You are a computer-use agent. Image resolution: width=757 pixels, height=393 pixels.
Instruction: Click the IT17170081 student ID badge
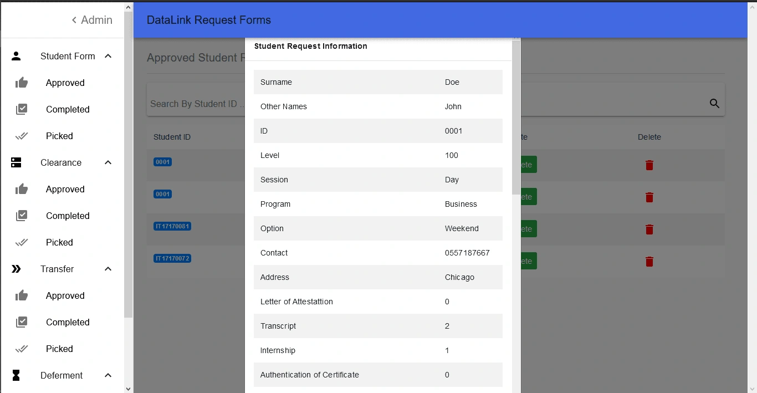point(172,226)
